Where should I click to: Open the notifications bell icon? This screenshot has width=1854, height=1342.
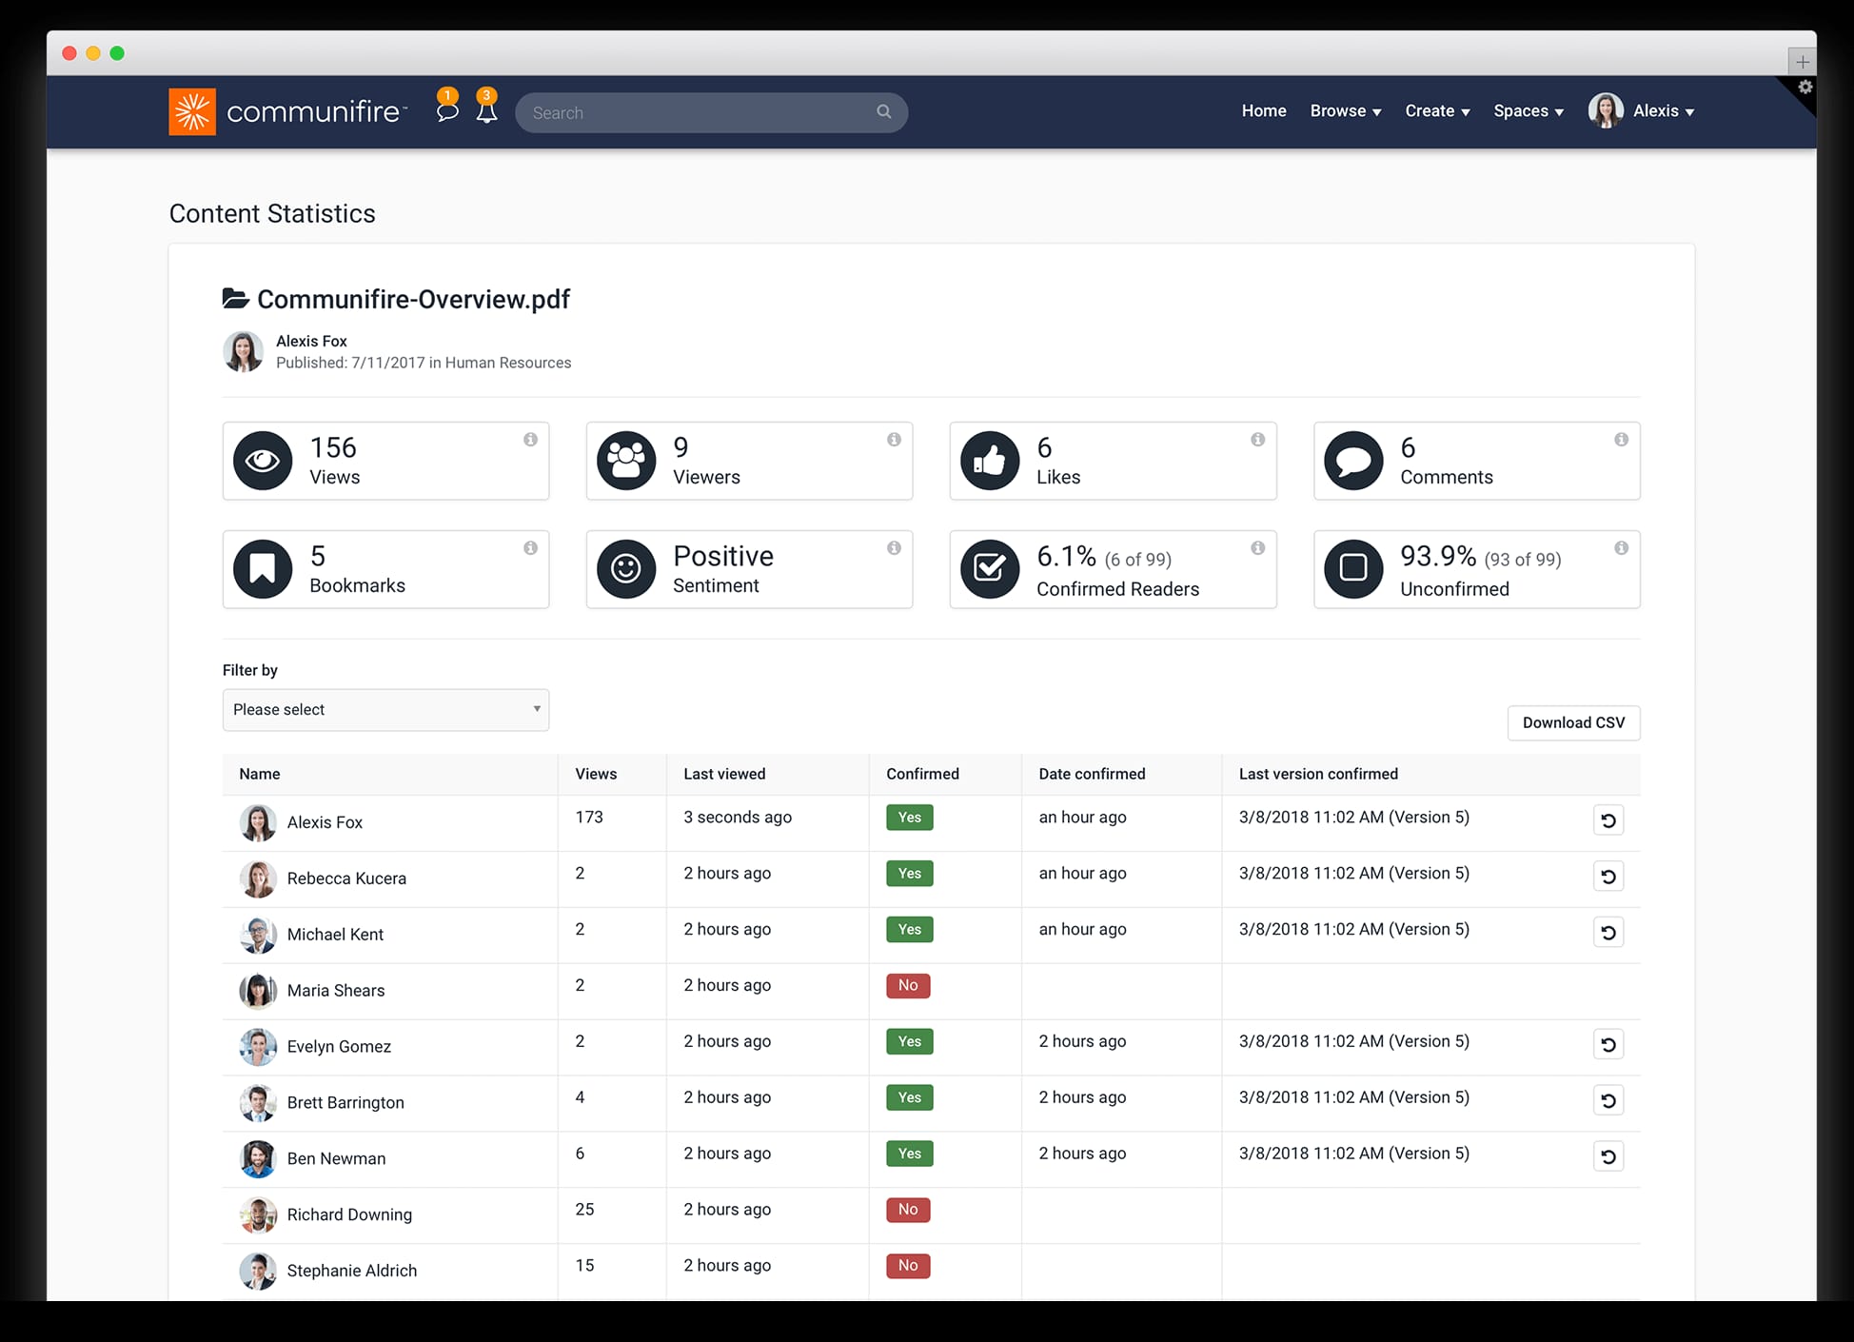486,111
